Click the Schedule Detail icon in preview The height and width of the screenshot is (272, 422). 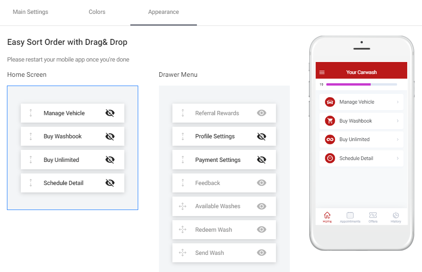coord(329,158)
